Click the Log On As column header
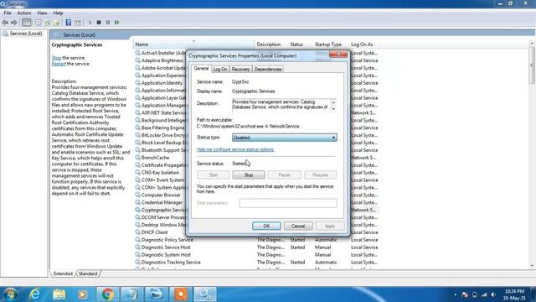The image size is (536, 302). (x=362, y=44)
